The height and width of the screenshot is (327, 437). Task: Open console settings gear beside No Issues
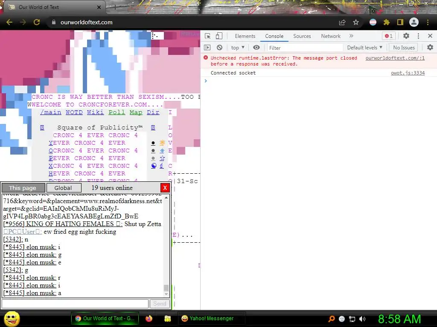click(x=430, y=48)
